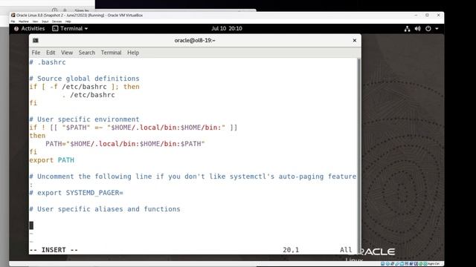This screenshot has width=476, height=267.
Task: Click the power icon in top bar
Action: 428,28
